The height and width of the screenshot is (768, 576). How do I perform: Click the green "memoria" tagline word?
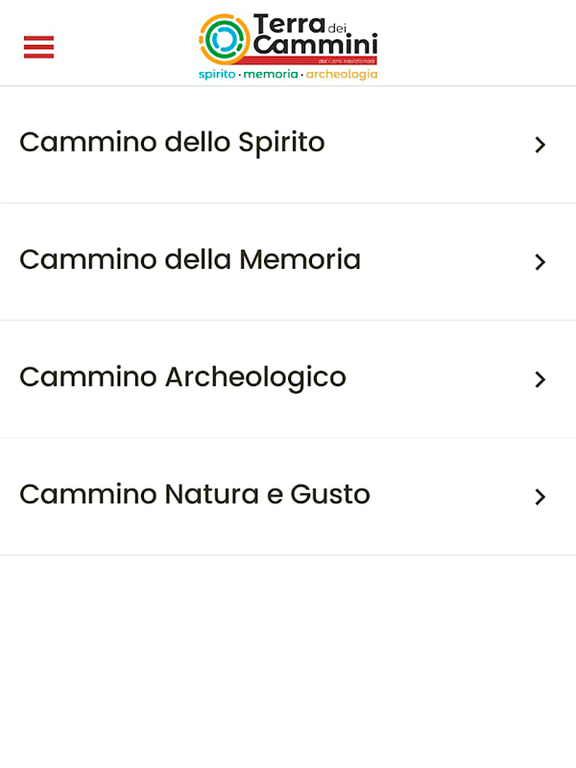click(271, 74)
